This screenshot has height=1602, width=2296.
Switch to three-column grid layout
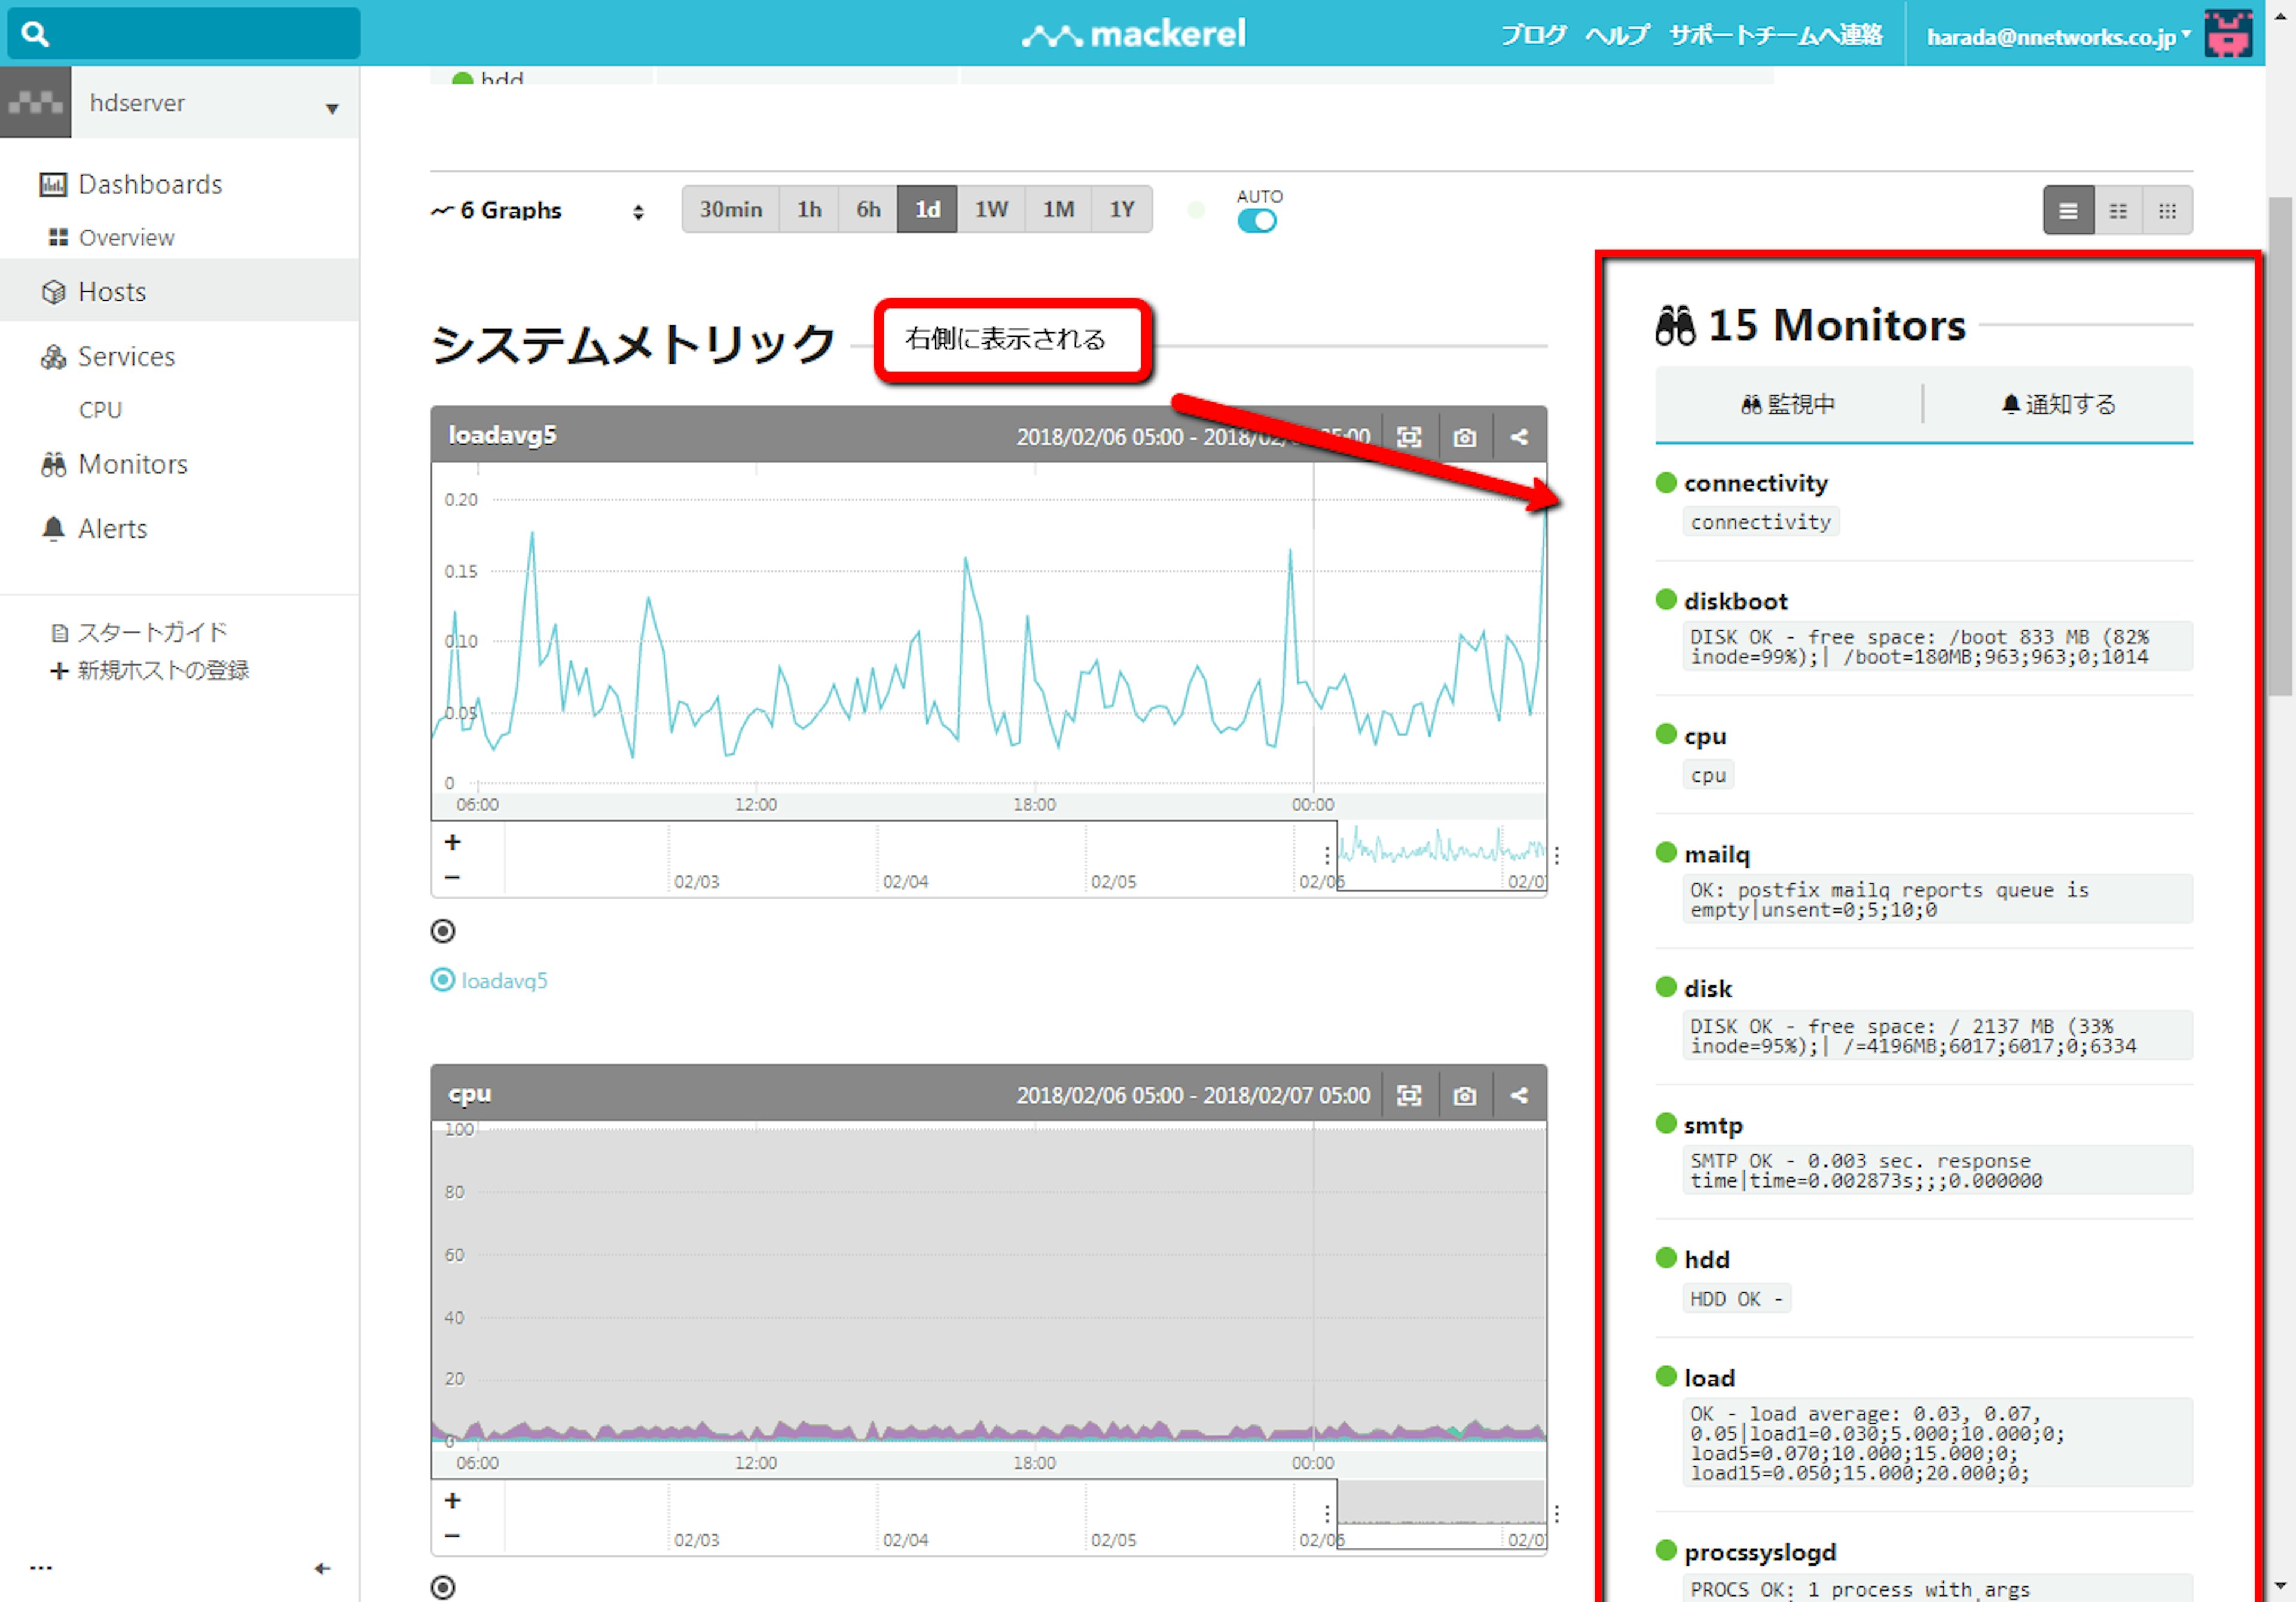[x=2167, y=211]
